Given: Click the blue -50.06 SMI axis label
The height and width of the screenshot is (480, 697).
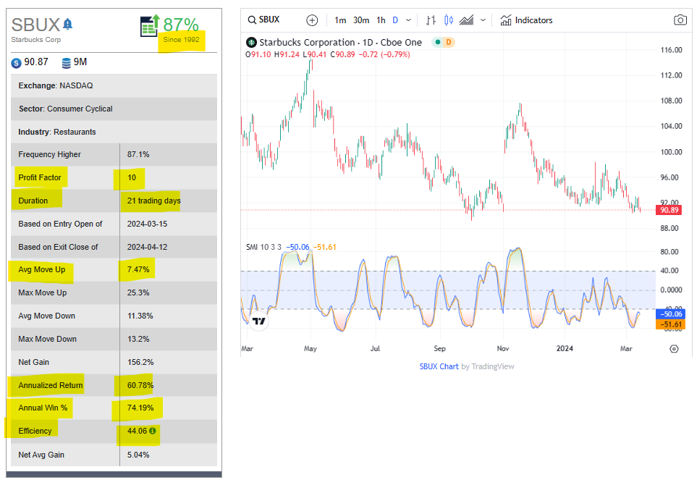Looking at the screenshot, I should (x=670, y=314).
